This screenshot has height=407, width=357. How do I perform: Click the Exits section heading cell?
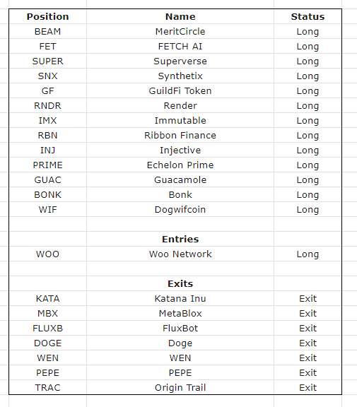pos(180,283)
